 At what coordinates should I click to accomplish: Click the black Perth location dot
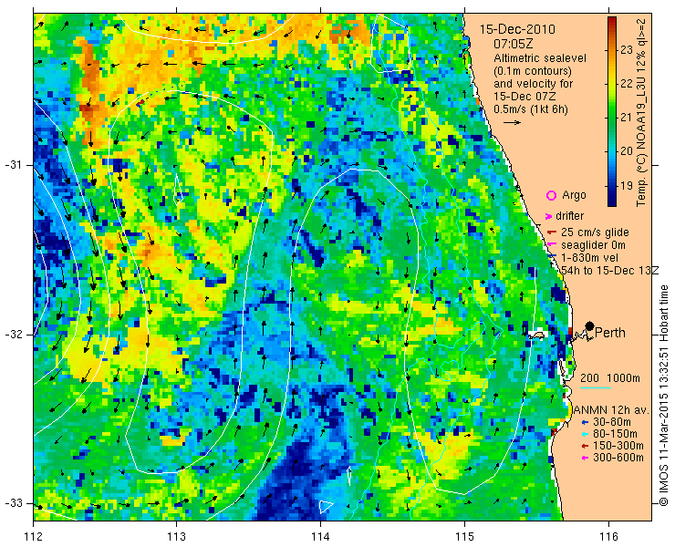pyautogui.click(x=590, y=325)
